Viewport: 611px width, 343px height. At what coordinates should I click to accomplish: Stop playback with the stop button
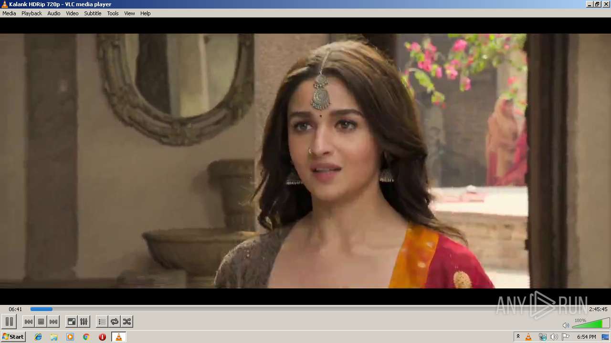click(x=41, y=322)
